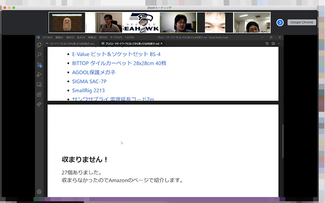
Task: Close the preview tab with its X
Action: pos(161,43)
